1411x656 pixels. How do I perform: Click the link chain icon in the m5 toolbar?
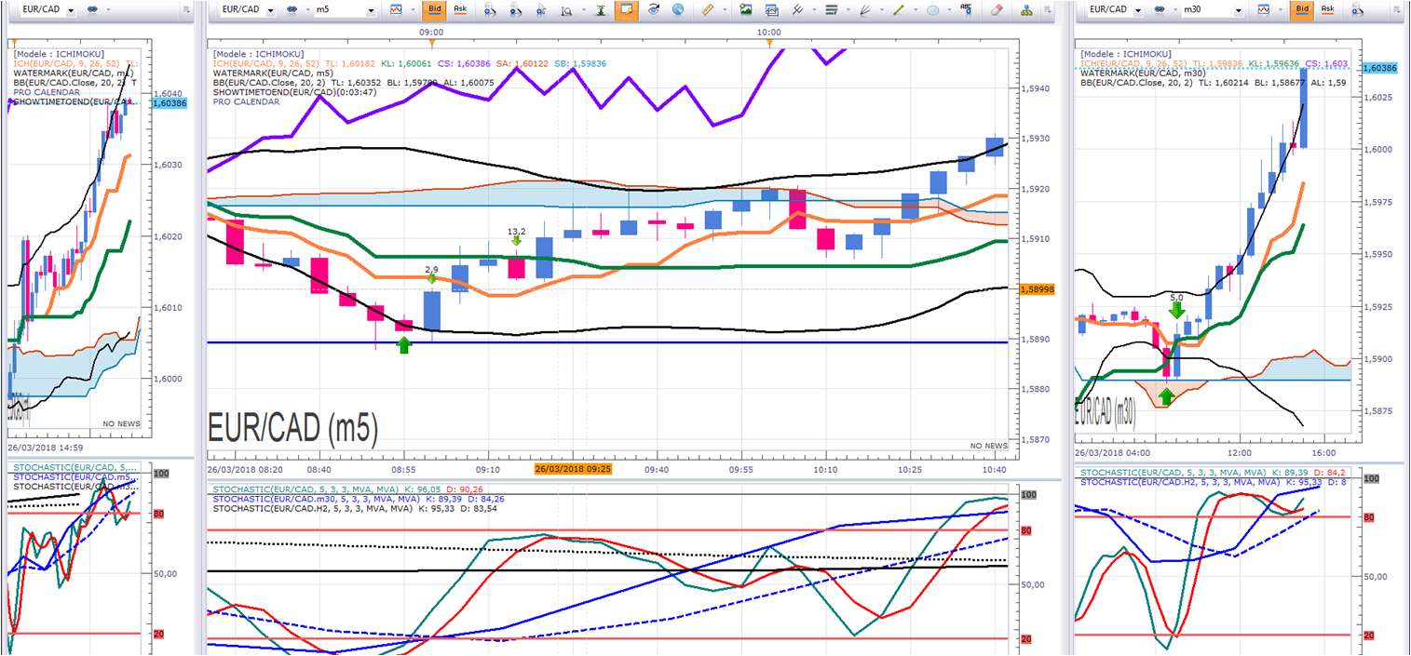[292, 9]
